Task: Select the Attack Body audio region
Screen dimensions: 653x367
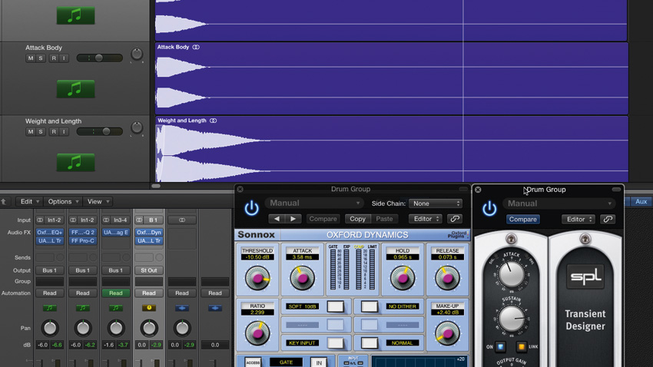Action: pyautogui.click(x=392, y=78)
